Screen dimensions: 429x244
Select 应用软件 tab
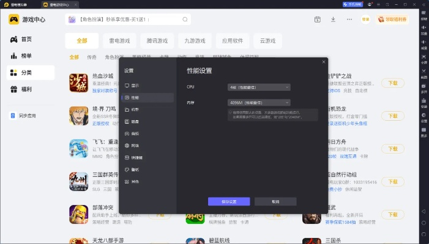pos(233,41)
